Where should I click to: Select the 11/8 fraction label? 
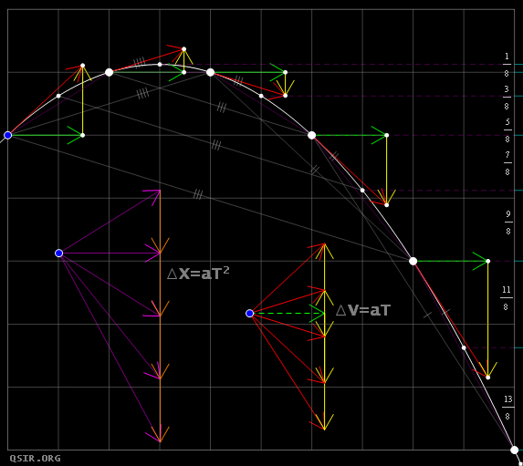(506, 298)
